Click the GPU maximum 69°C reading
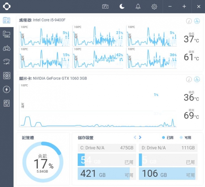 (x=191, y=115)
